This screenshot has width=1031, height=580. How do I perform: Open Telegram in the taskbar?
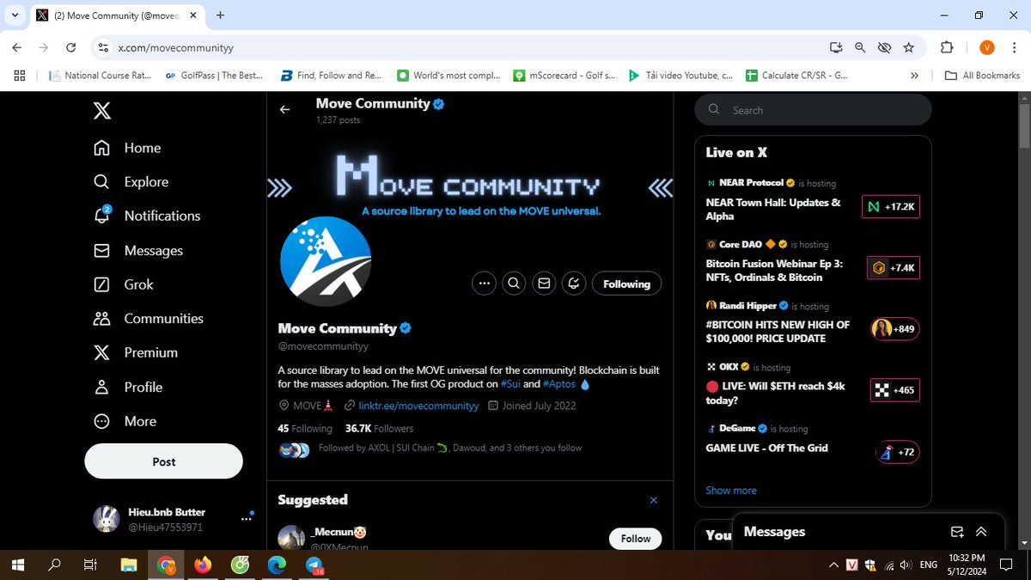tap(314, 565)
